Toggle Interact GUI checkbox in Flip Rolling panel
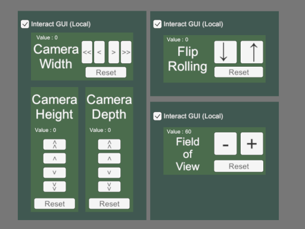 [157, 24]
